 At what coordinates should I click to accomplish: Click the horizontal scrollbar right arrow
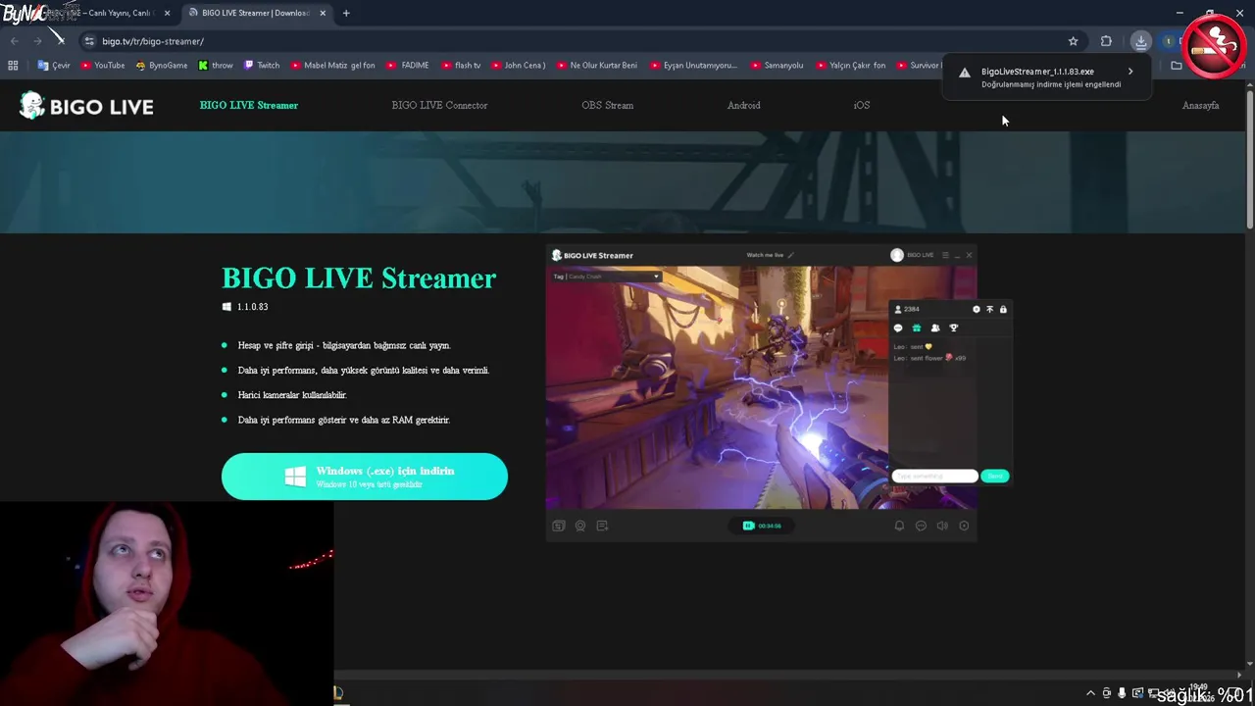point(1239,675)
